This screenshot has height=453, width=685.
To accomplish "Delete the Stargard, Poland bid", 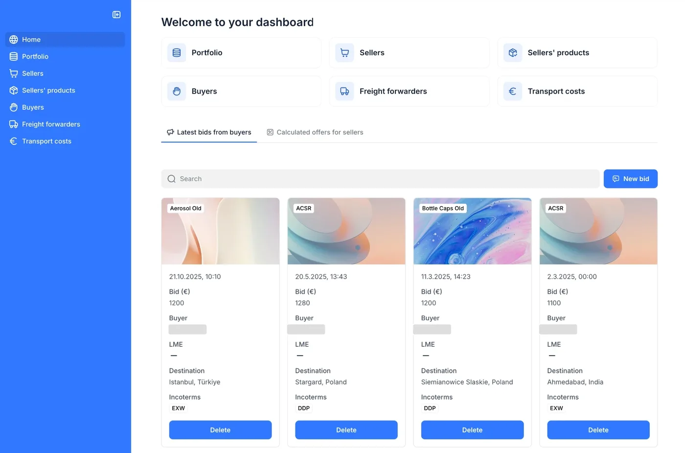I will pos(346,430).
